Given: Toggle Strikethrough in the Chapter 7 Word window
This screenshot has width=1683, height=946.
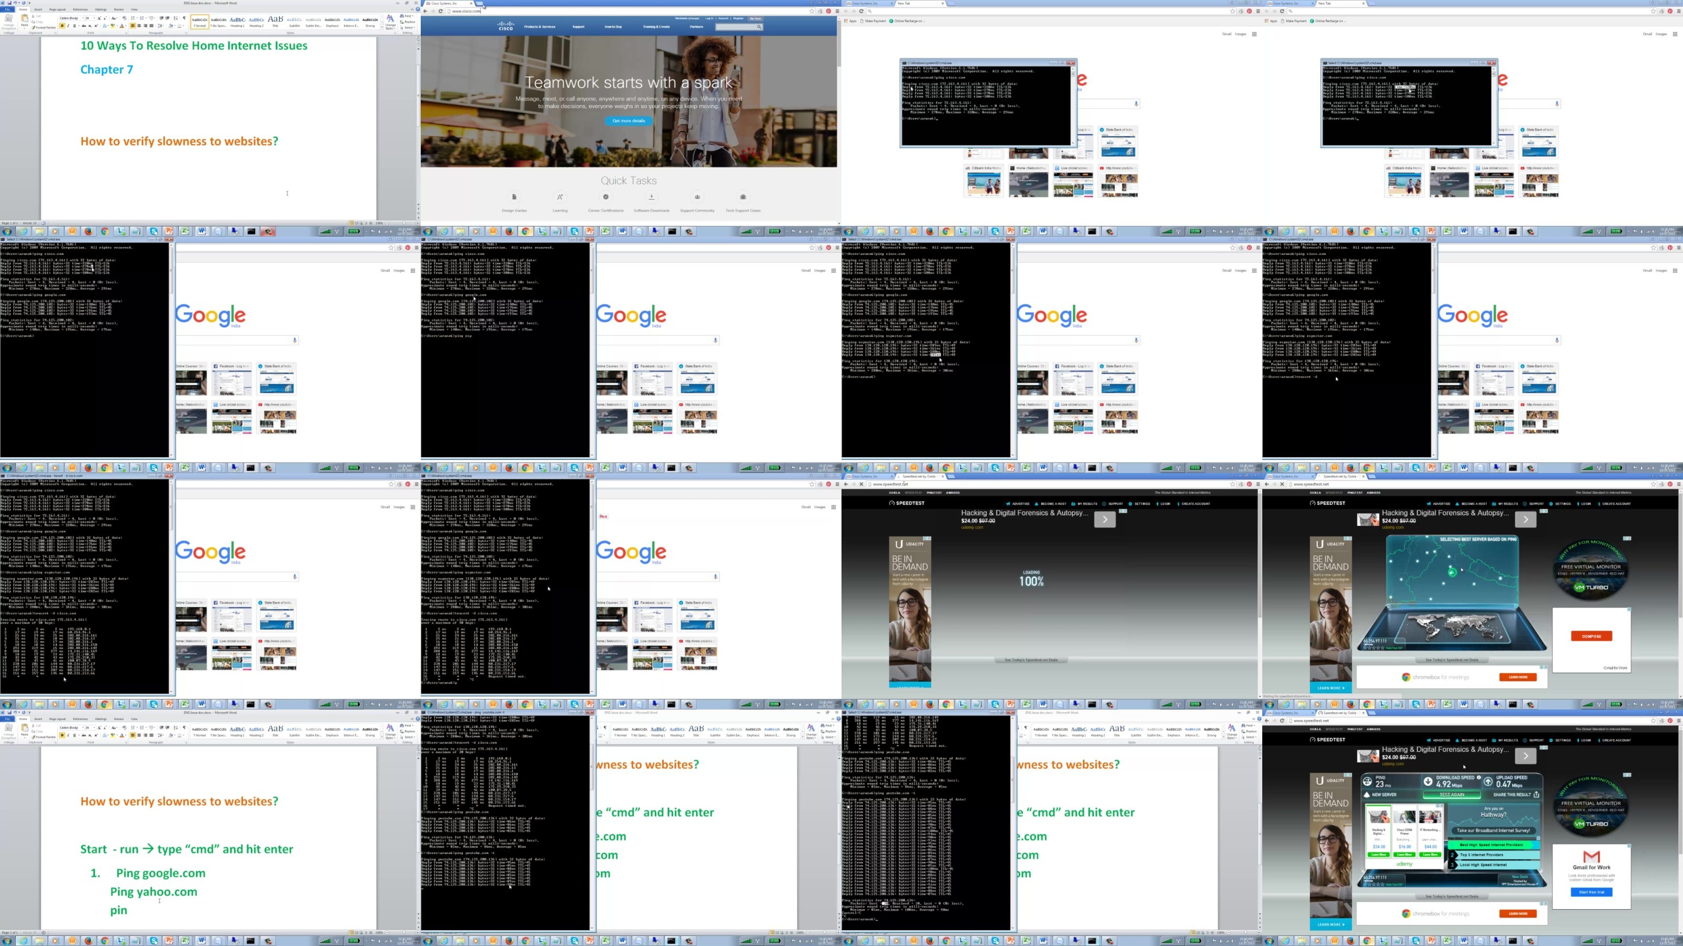Looking at the screenshot, I should click(84, 25).
